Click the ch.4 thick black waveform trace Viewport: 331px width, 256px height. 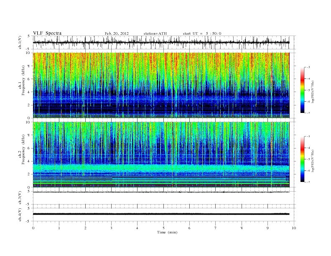tap(161, 214)
